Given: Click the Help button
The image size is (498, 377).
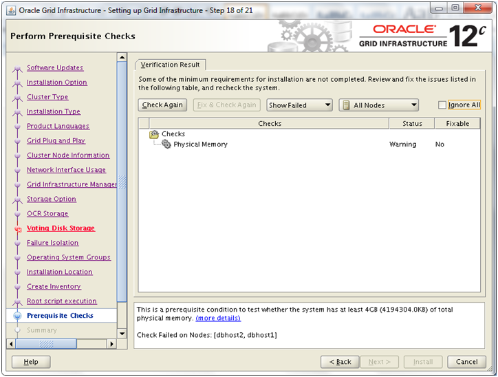Looking at the screenshot, I should point(31,362).
